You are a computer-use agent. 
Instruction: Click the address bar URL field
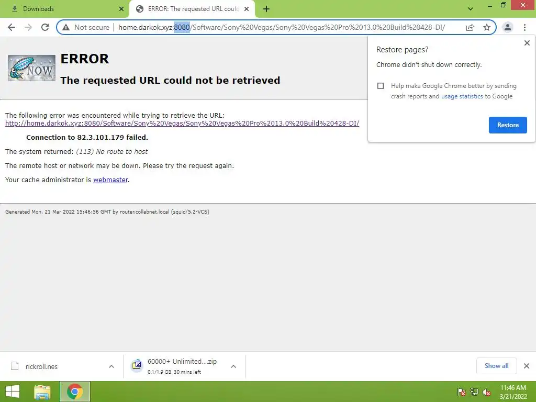coord(281,27)
